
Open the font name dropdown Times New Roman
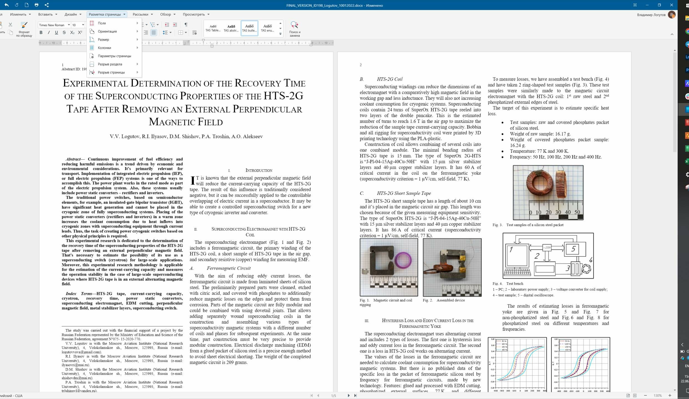pos(69,25)
